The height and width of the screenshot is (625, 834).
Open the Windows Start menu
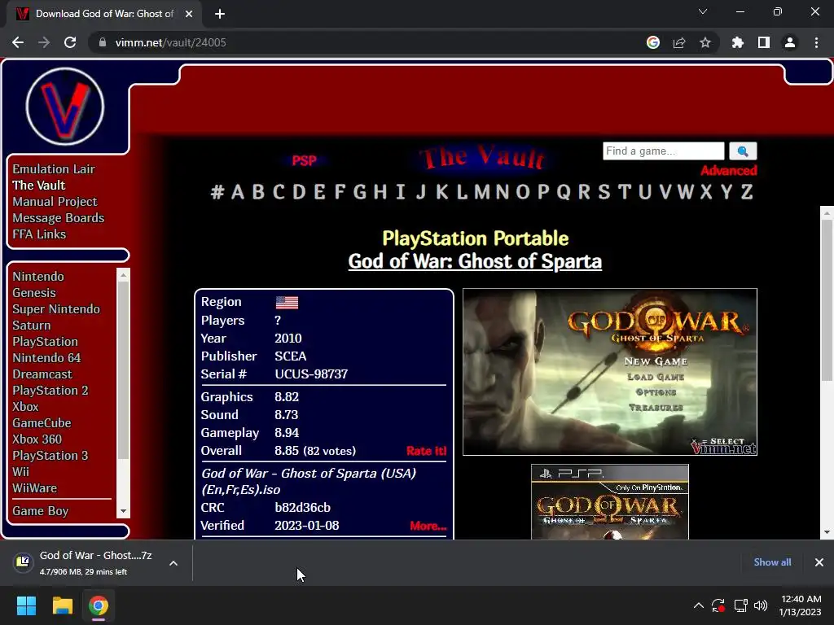point(26,605)
